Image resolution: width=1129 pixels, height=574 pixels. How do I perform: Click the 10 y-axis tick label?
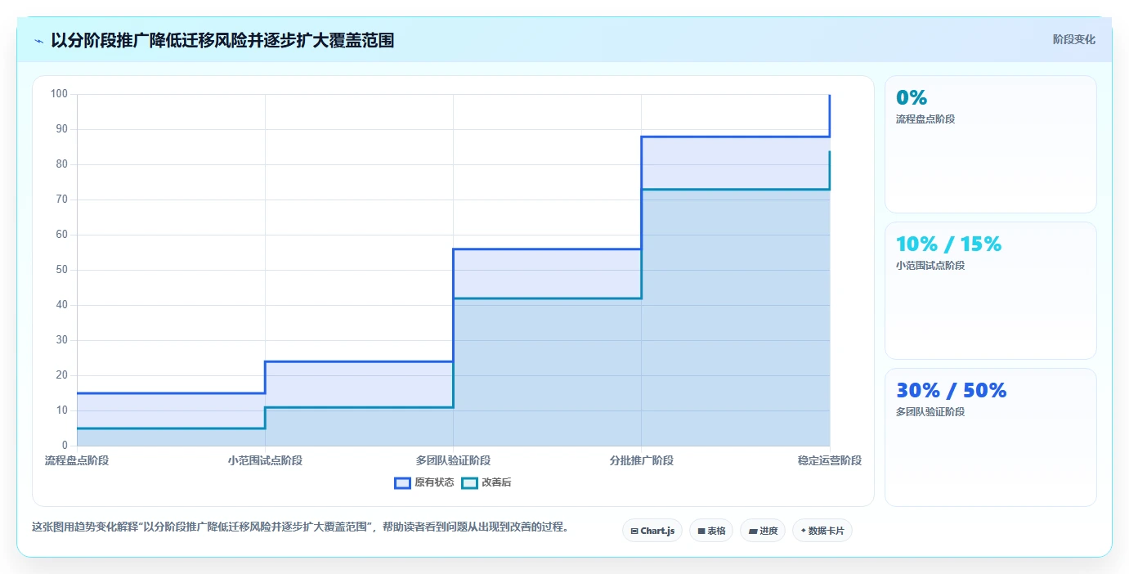tap(61, 410)
